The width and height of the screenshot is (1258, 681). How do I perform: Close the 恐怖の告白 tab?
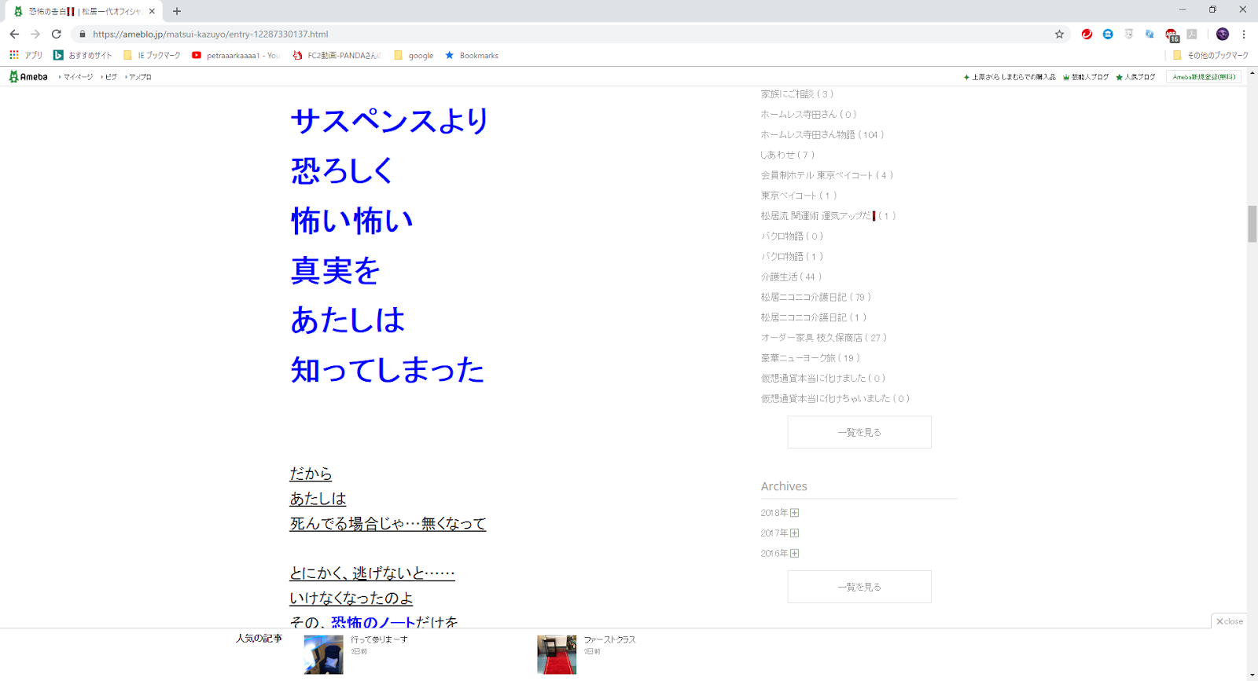coord(152,11)
